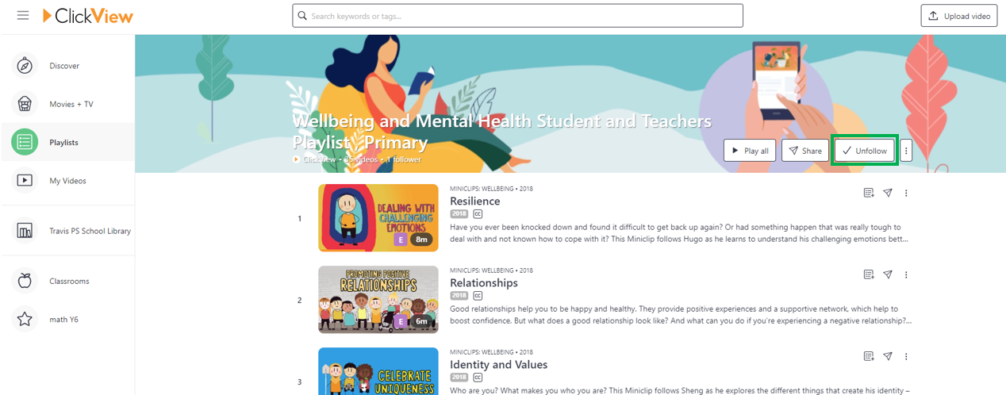Click the ClickView logo
1006x395 pixels.
(x=88, y=15)
